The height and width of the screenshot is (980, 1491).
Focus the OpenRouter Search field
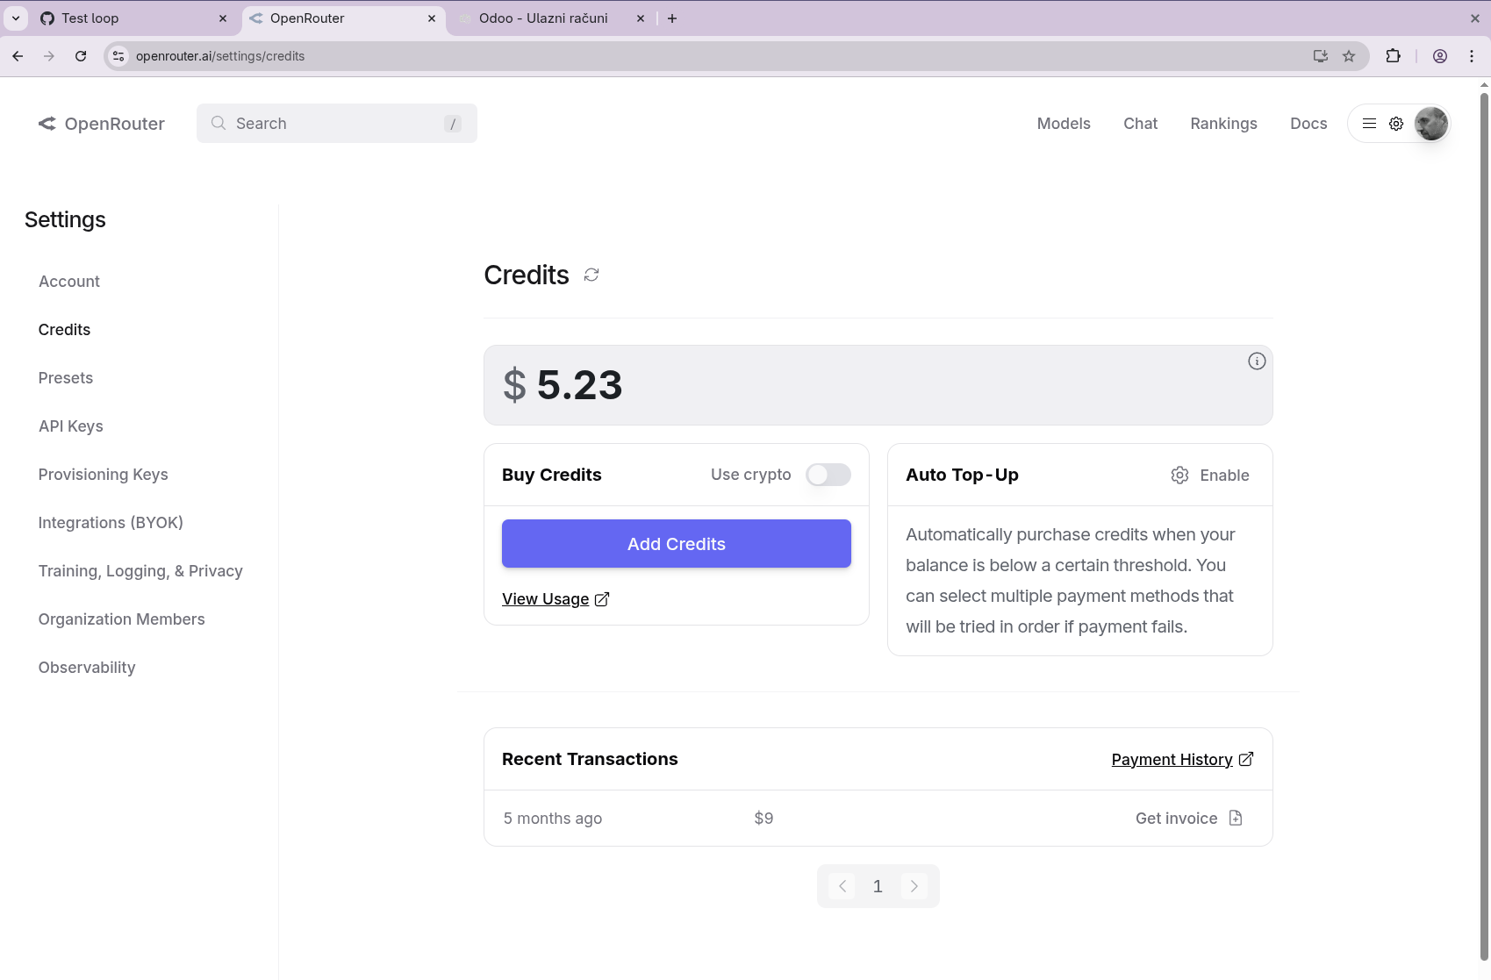pyautogui.click(x=337, y=124)
